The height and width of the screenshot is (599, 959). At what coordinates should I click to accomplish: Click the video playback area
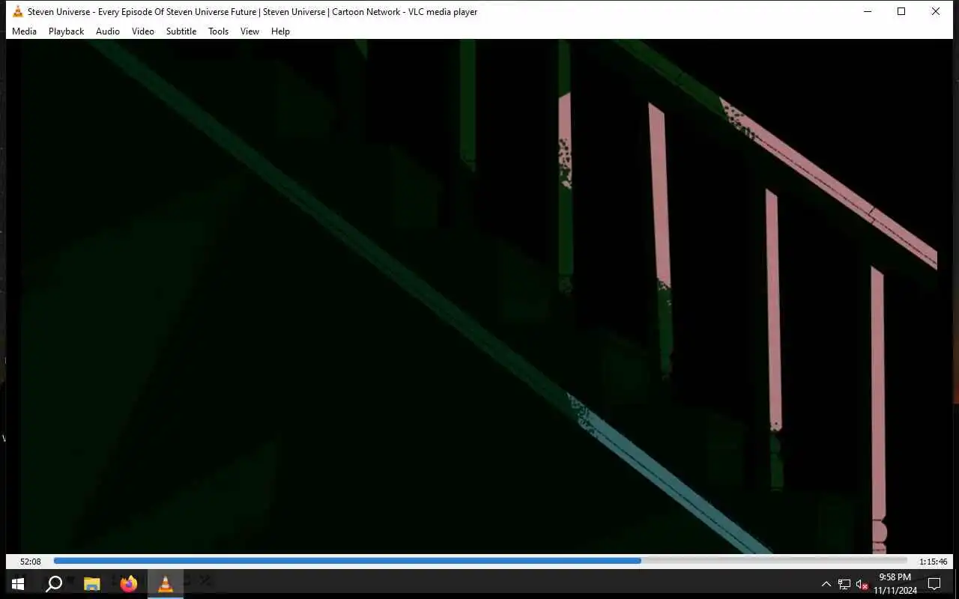tap(479, 297)
